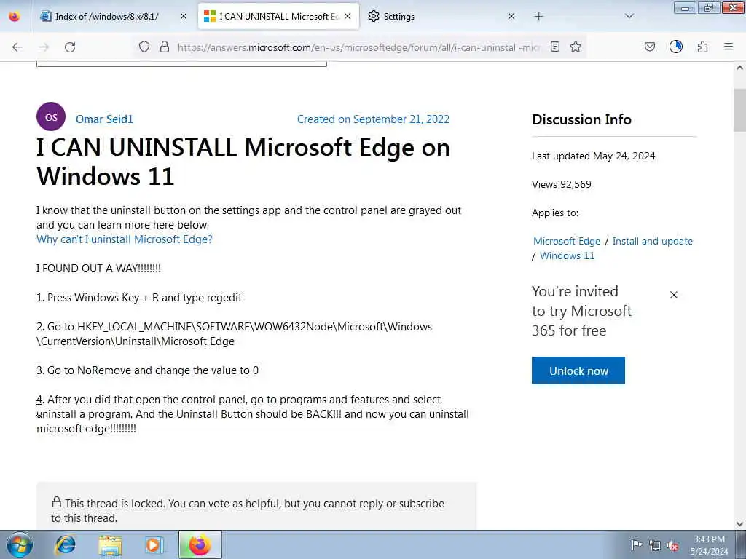Click the Press Windows Key + R step
Image resolution: width=746 pixels, height=559 pixels.
(139, 298)
